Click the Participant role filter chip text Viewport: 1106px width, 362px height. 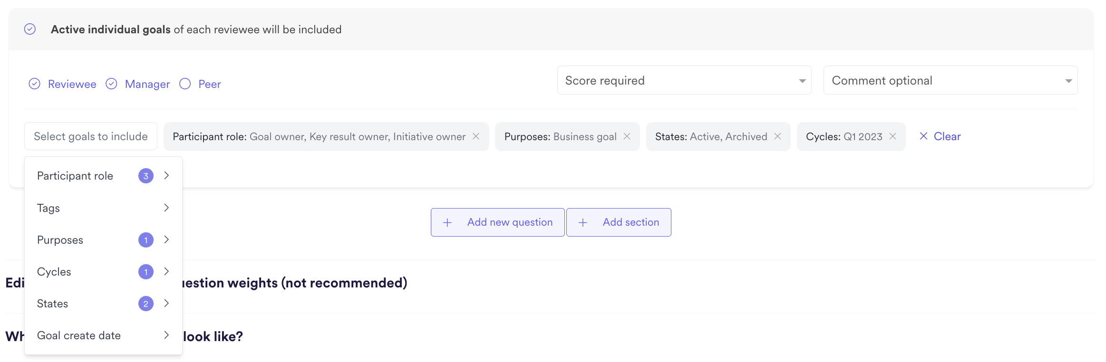tap(319, 137)
